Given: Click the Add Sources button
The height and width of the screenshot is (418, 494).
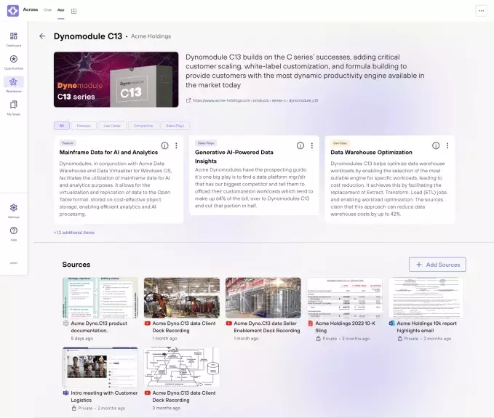Looking at the screenshot, I should pos(437,265).
